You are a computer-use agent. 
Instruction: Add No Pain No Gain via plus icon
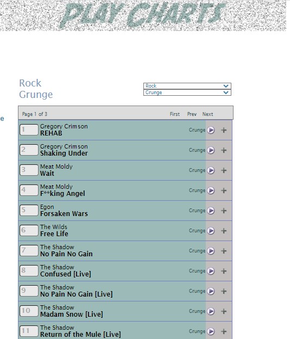[x=224, y=251]
